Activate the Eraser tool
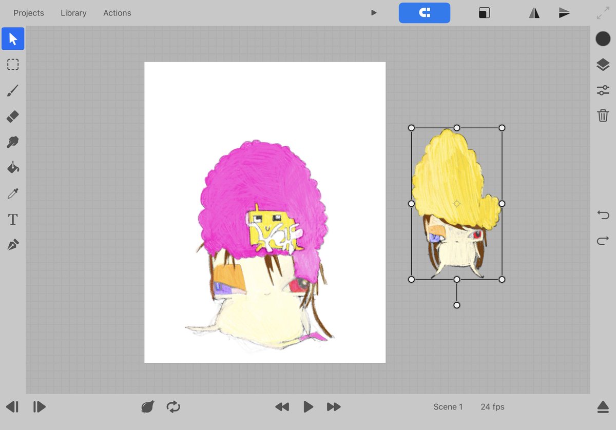This screenshot has width=616, height=430. pyautogui.click(x=13, y=116)
